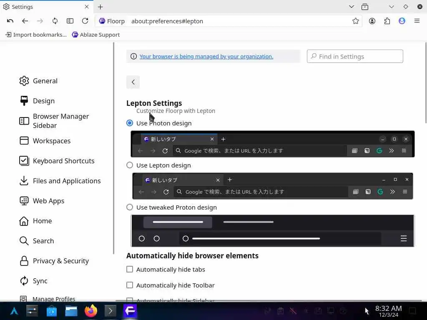
Task: Launch Firefox from the taskbar
Action: (x=91, y=311)
